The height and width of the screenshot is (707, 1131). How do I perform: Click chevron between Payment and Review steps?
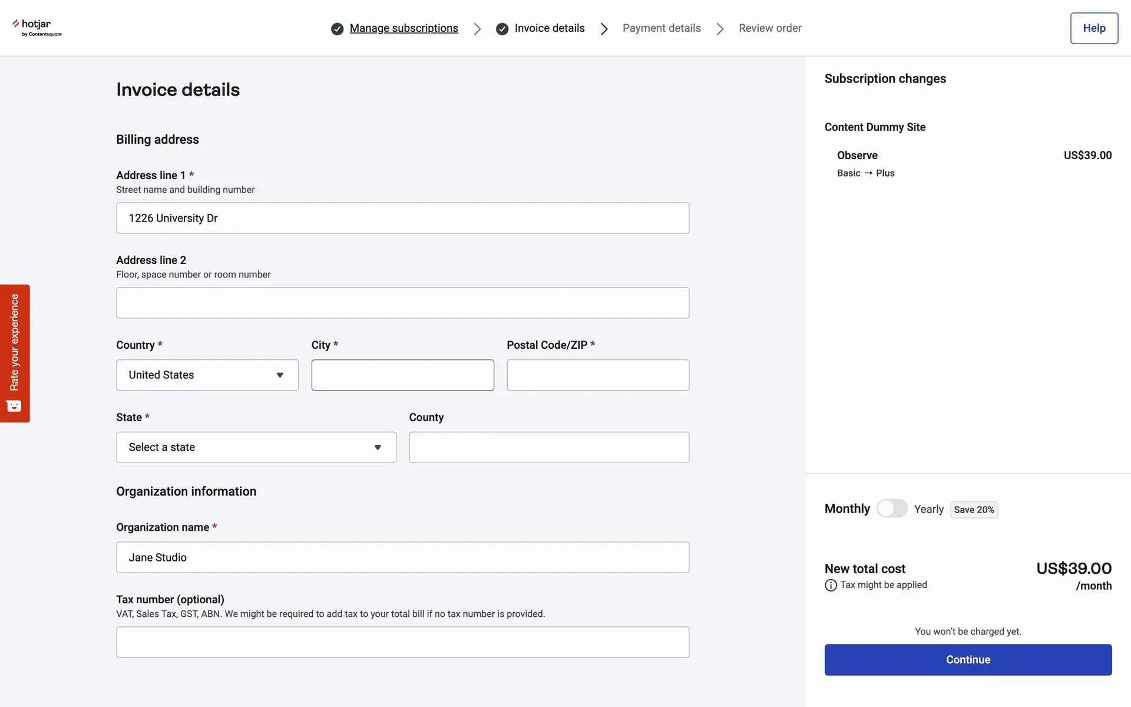(720, 29)
